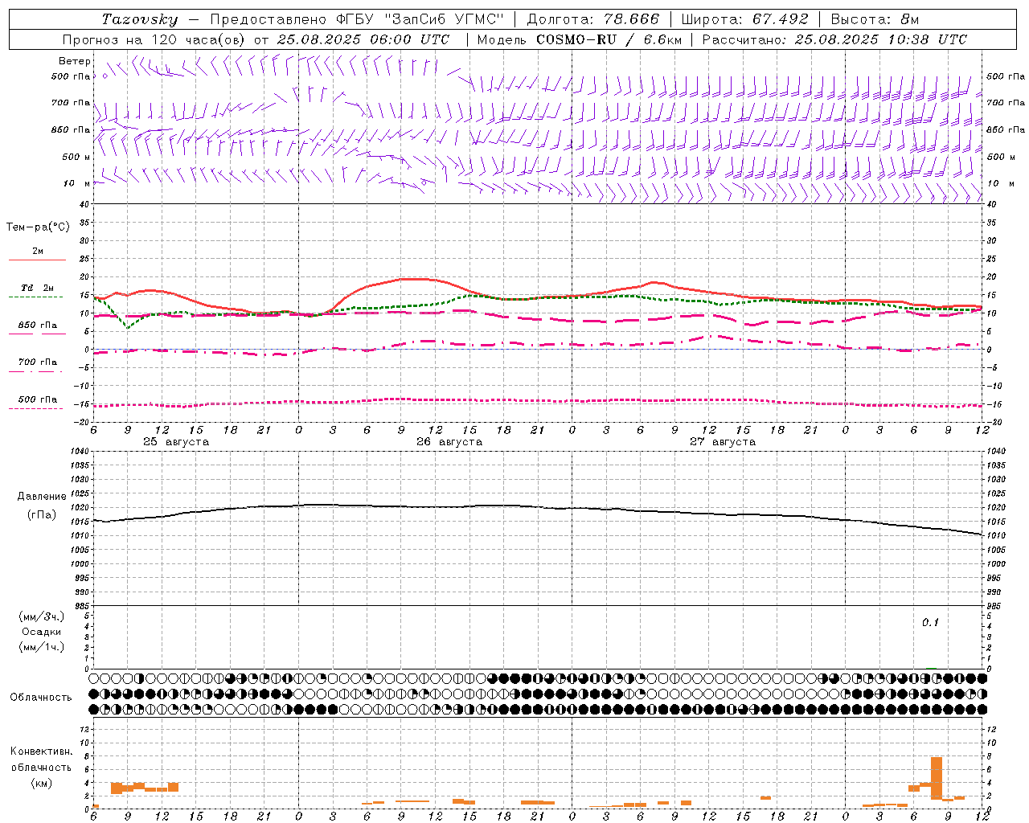Click the 'Облачность' cloud cover label
Image resolution: width=1029 pixels, height=823 pixels.
pyautogui.click(x=41, y=698)
